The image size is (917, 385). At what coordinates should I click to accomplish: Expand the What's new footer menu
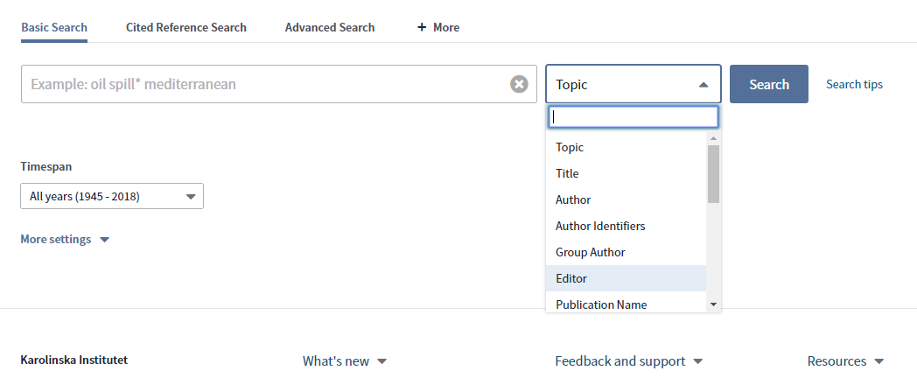345,361
